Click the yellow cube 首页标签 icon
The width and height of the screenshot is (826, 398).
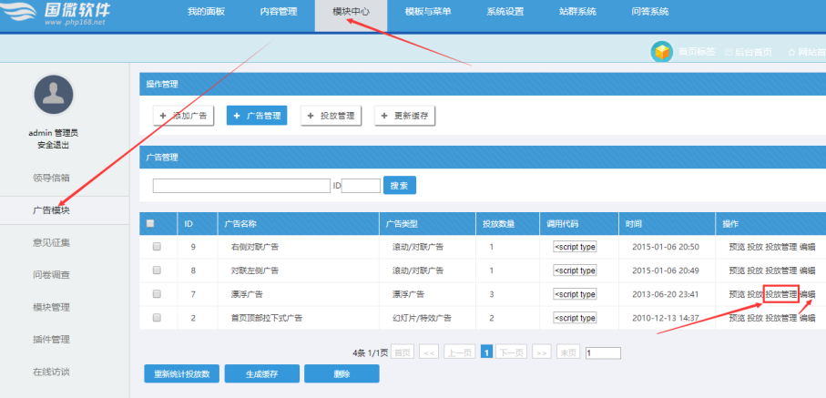click(x=661, y=53)
